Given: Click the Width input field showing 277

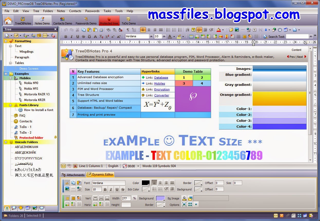Looking at the screenshot, I should (x=126, y=198).
